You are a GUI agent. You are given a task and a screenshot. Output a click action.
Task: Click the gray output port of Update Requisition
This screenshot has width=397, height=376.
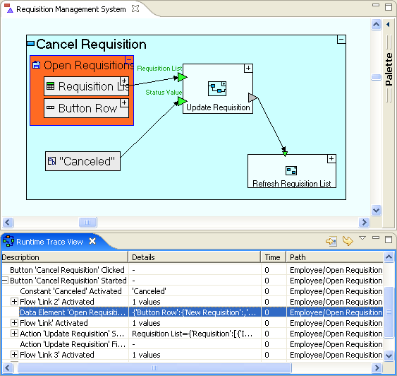pos(252,98)
